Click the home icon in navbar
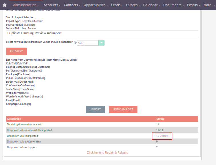216x165 pixels. point(5,5)
